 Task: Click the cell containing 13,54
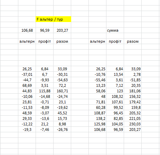115,74
